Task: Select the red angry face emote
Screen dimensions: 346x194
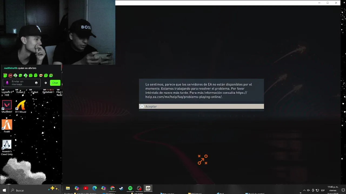Action: coord(10,75)
